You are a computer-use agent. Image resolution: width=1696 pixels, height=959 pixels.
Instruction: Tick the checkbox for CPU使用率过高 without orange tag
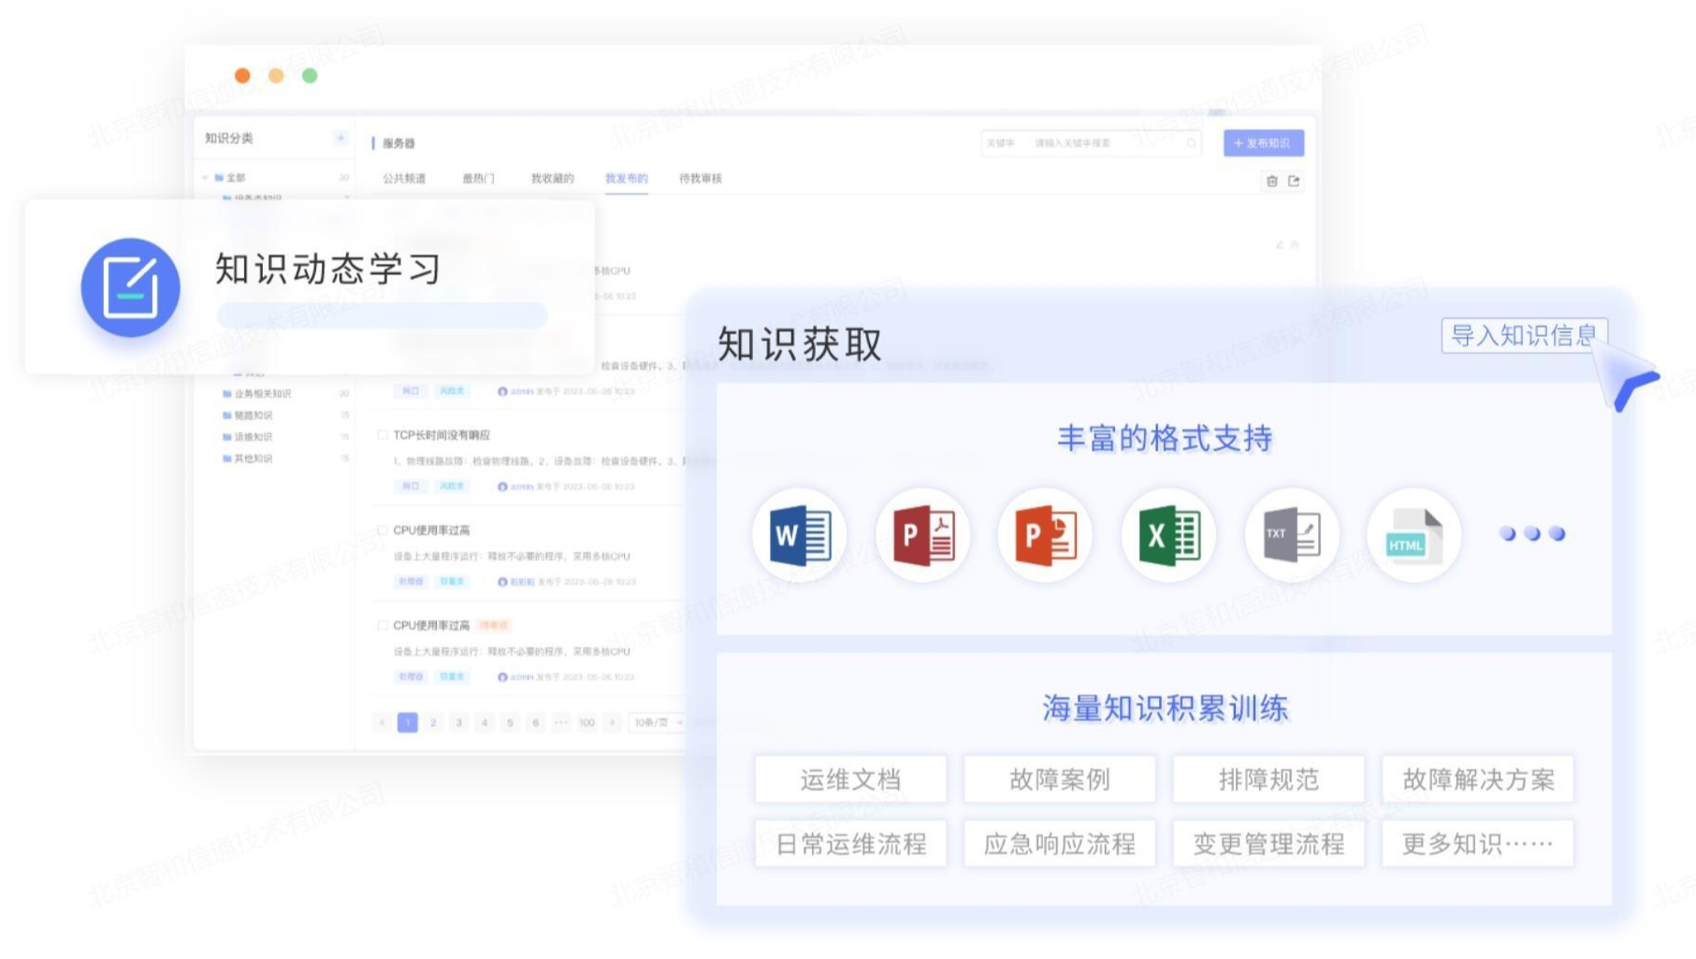point(383,530)
